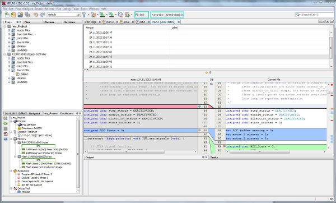Click the New File toolbar icon
336x203 pixels.
(7, 15)
